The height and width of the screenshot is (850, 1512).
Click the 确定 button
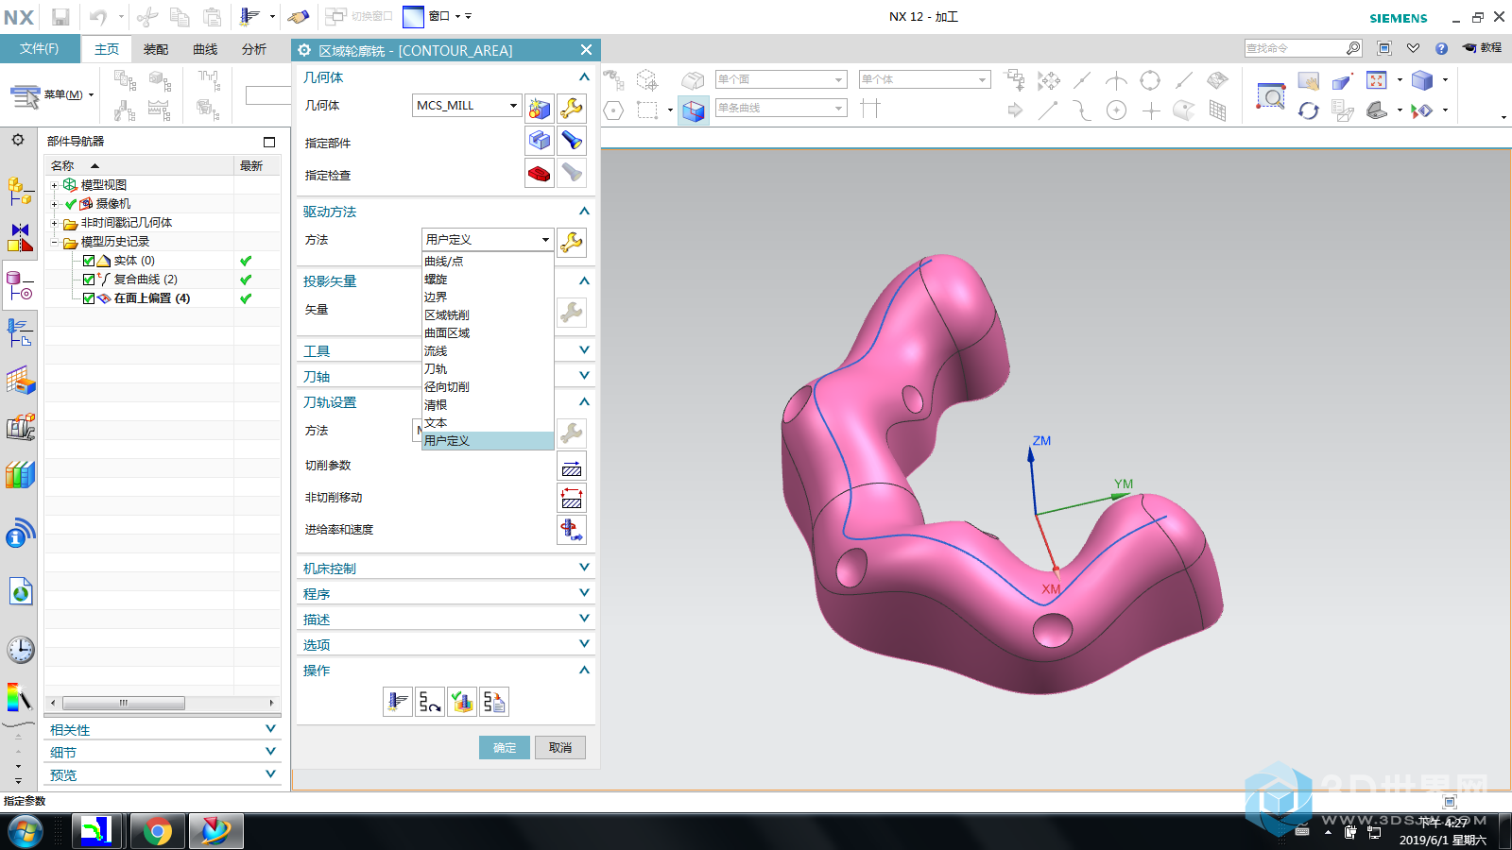click(504, 748)
